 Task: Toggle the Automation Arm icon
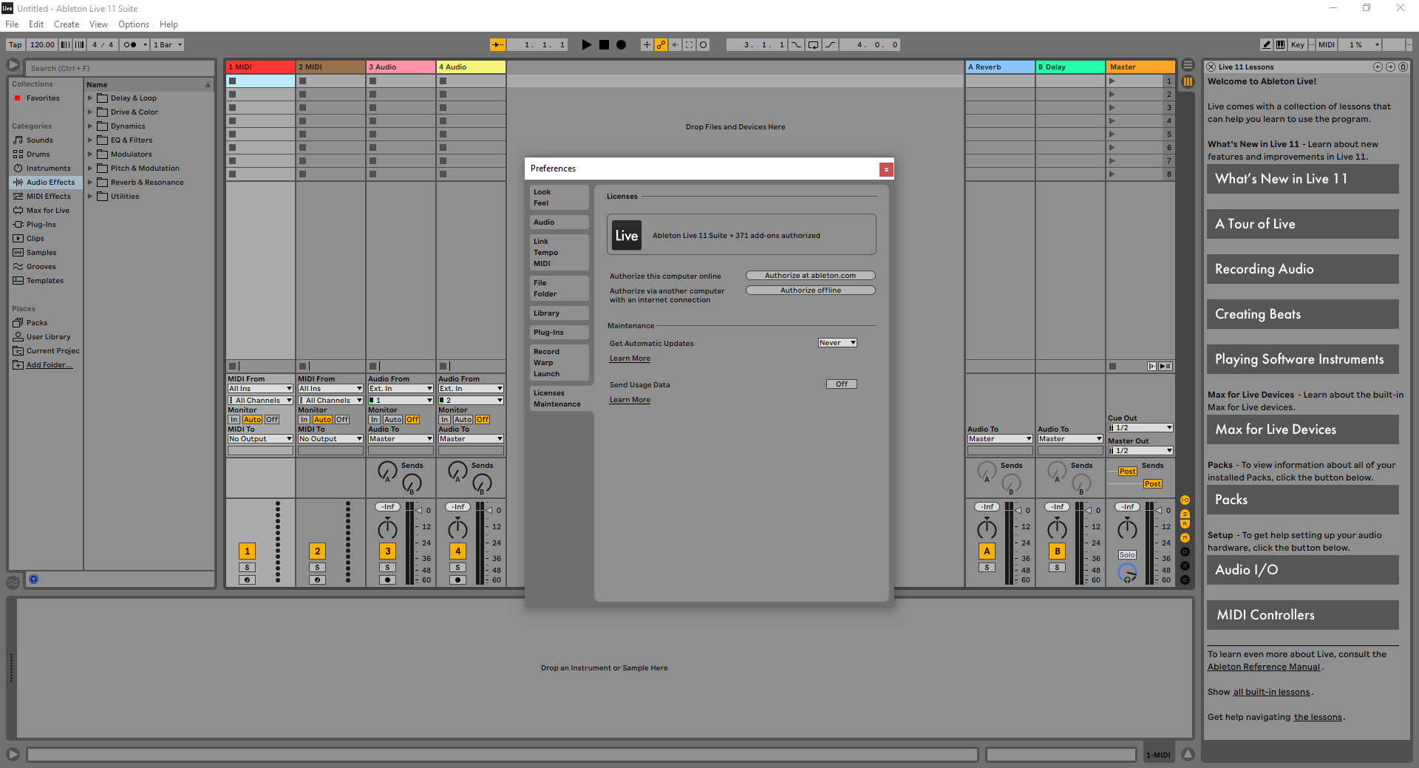[661, 44]
